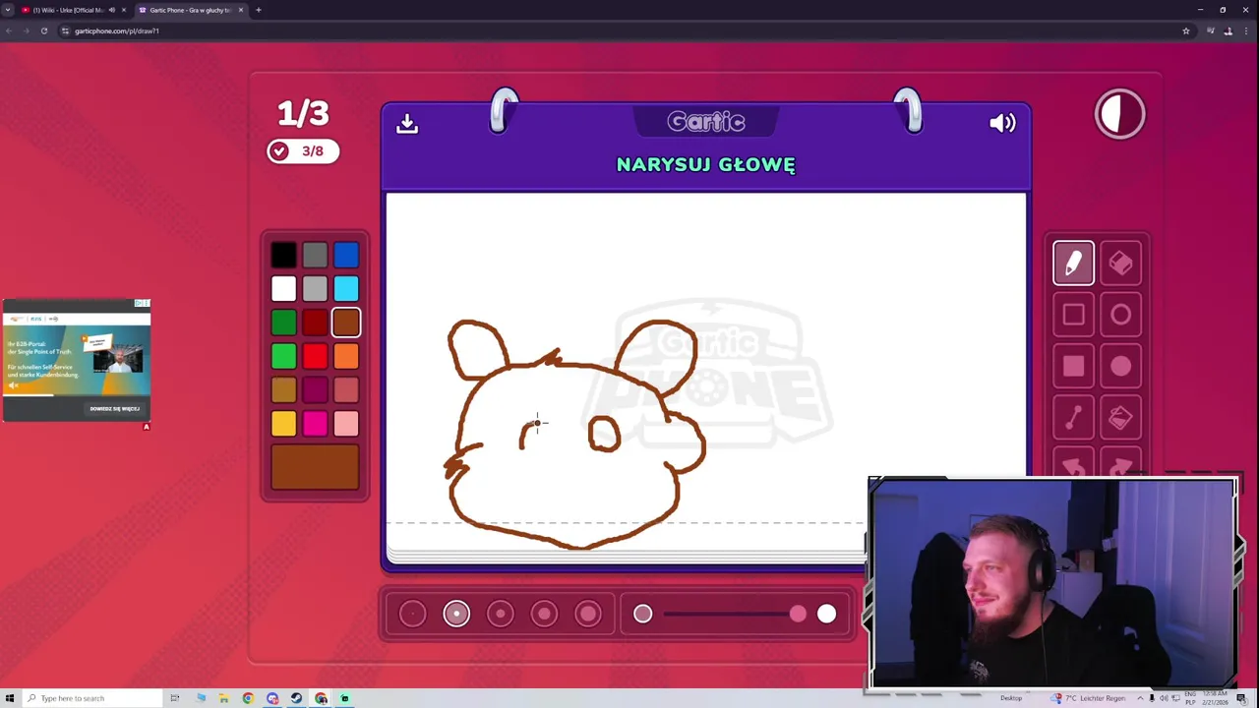This screenshot has width=1259, height=708.
Task: Open Task View in the taskbar
Action: [x=175, y=698]
